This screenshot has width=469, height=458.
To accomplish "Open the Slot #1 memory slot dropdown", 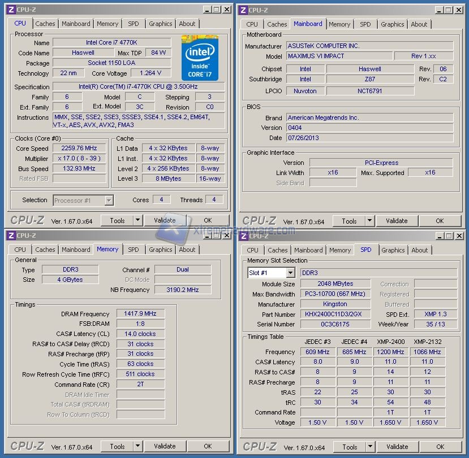I will pyautogui.click(x=290, y=273).
